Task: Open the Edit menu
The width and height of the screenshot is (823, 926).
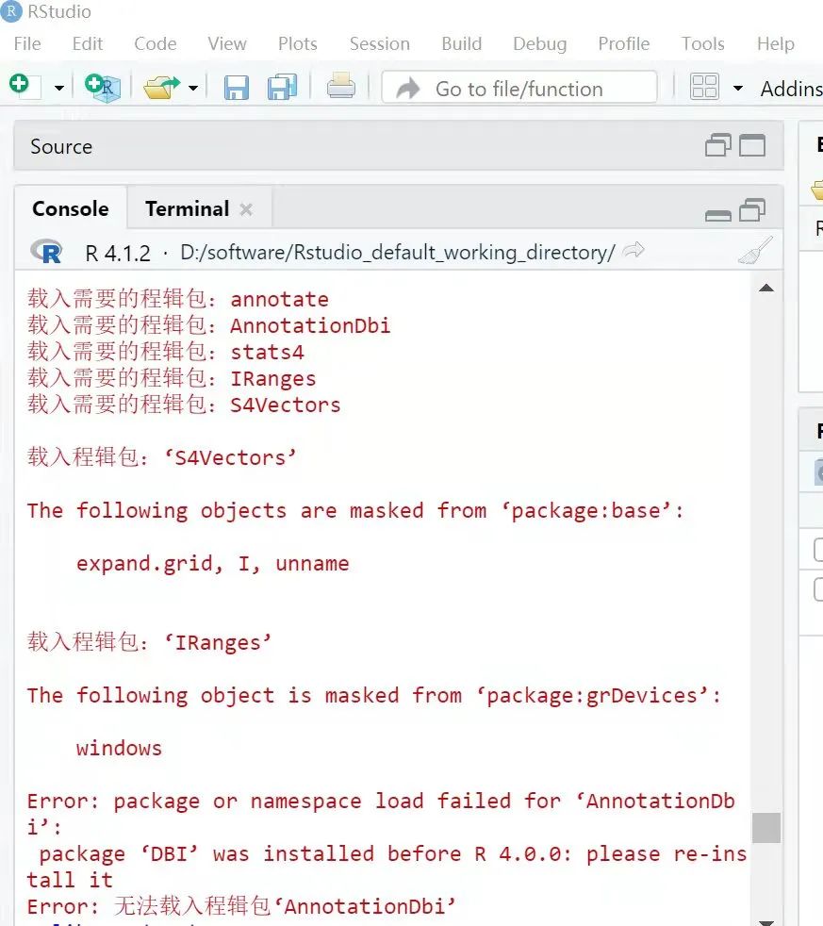Action: 88,43
